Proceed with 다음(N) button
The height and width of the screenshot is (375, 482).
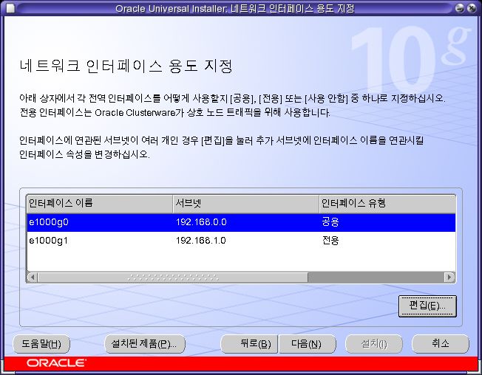(307, 344)
